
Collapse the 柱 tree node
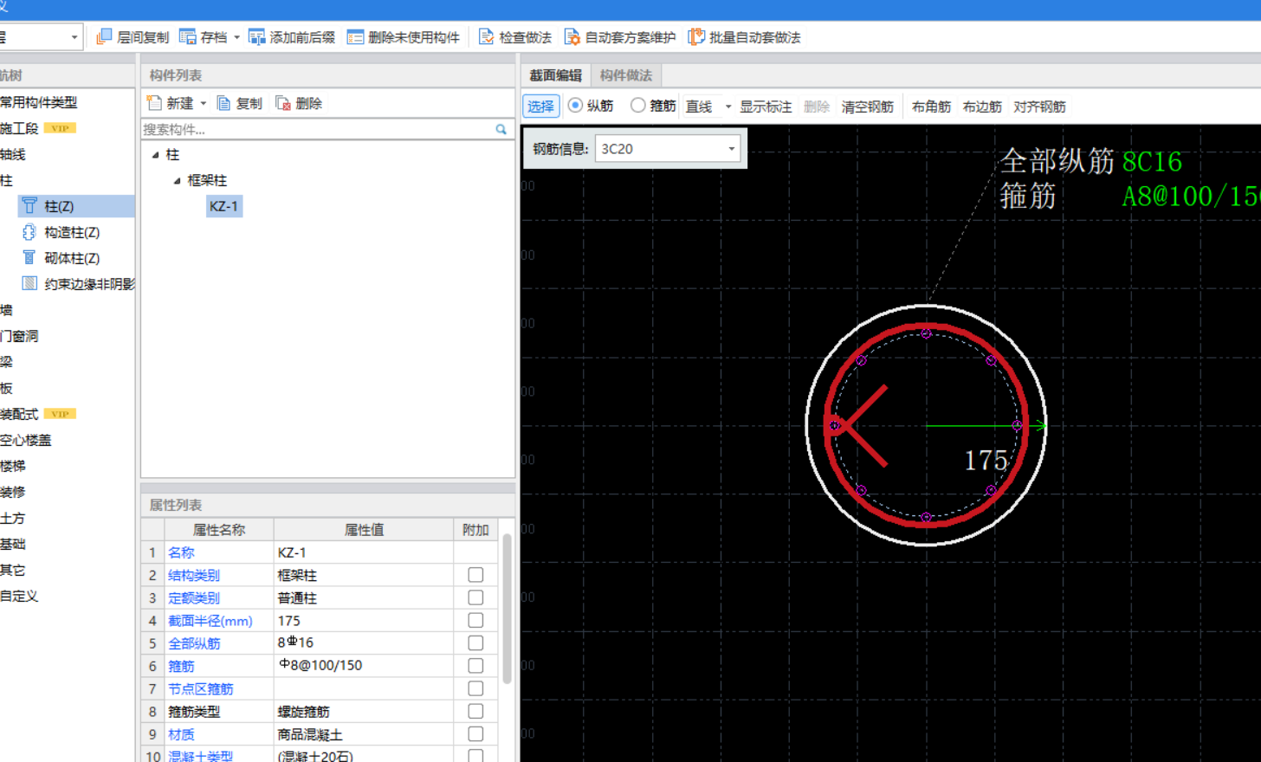(156, 155)
